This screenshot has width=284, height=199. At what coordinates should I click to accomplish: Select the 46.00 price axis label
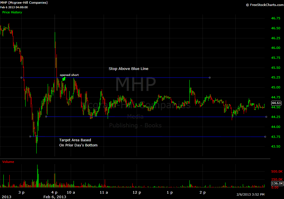(x=276, y=48)
